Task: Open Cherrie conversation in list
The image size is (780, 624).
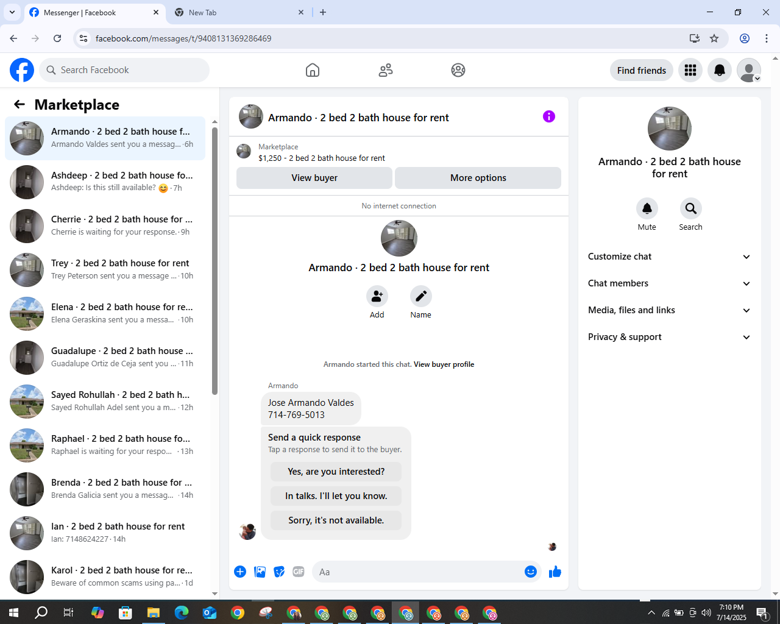Action: click(x=105, y=226)
